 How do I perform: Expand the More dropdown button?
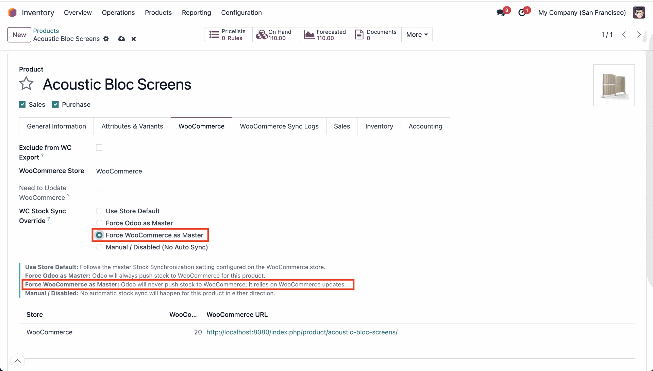pos(417,35)
